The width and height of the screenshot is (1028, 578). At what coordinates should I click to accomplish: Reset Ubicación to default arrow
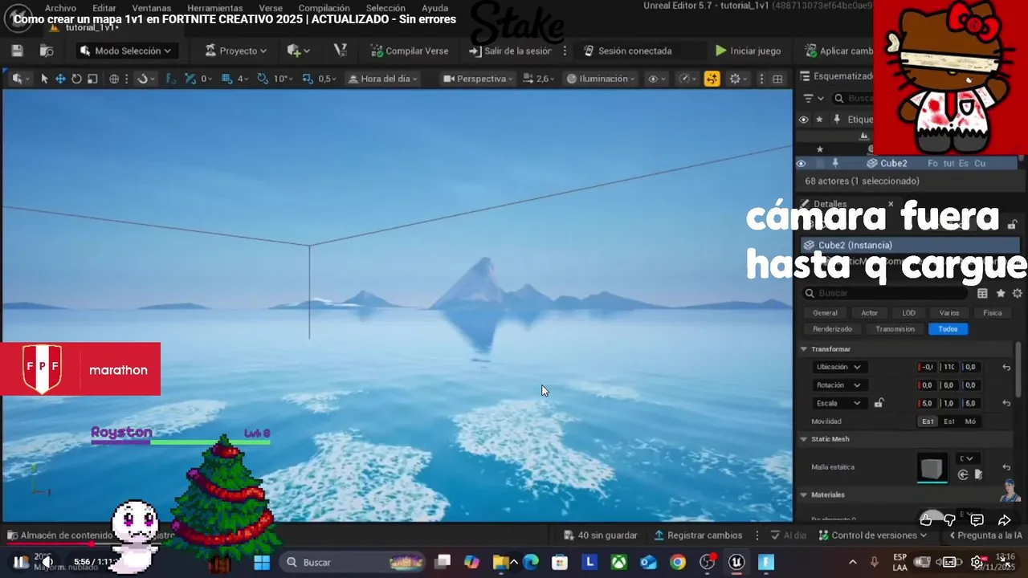[1006, 367]
